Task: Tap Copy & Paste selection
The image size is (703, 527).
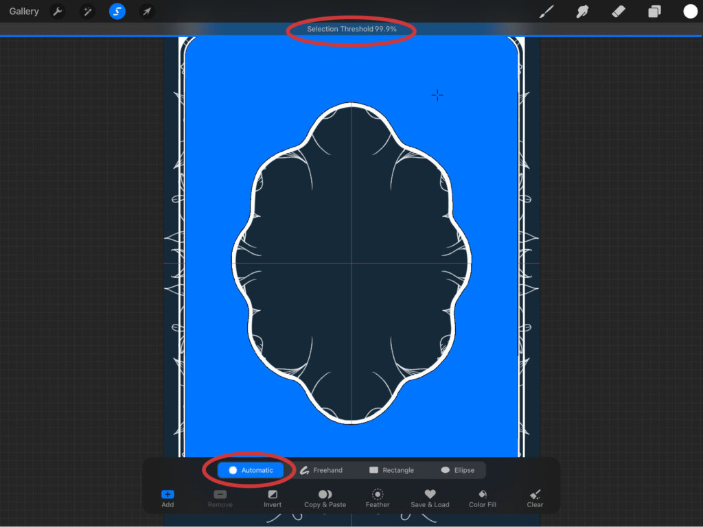Action: 325,498
